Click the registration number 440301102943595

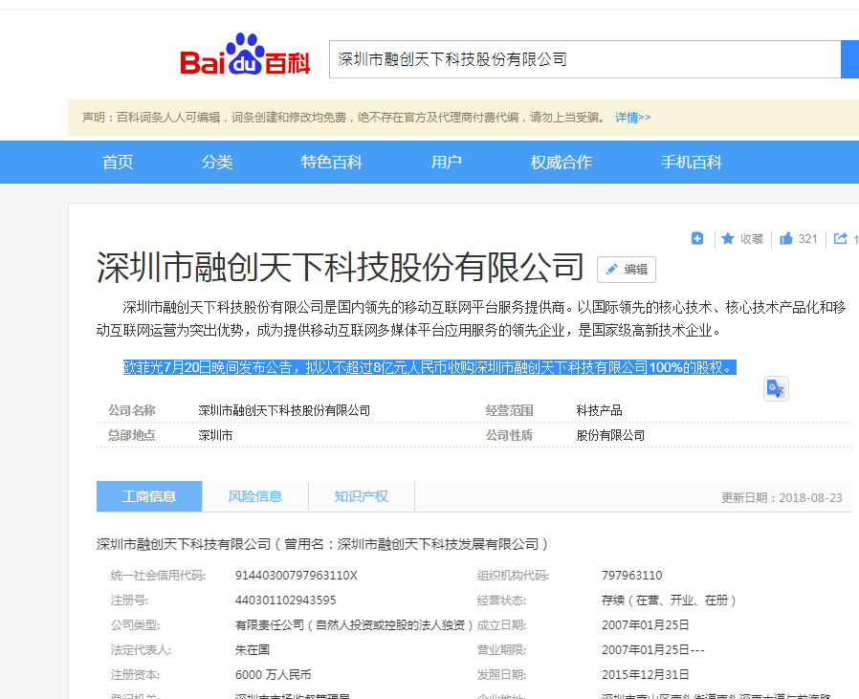pos(285,600)
